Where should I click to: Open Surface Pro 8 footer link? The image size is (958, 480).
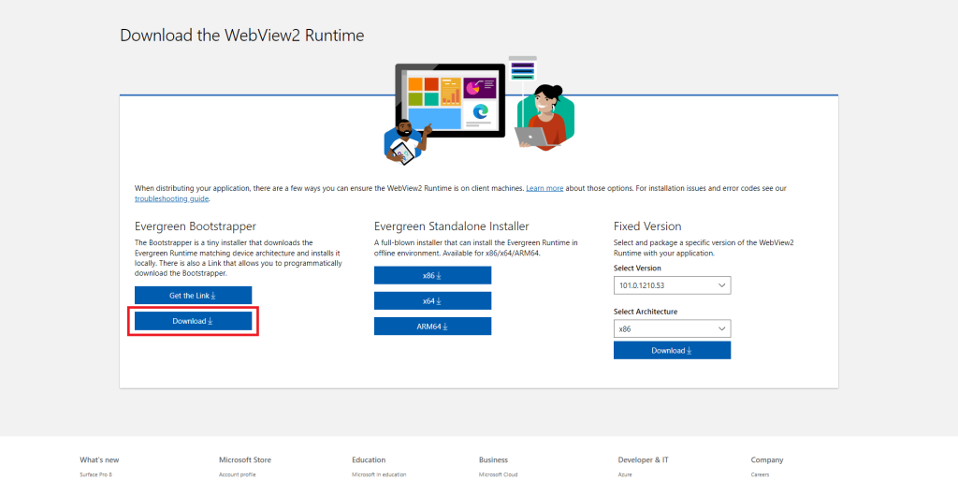tap(95, 474)
